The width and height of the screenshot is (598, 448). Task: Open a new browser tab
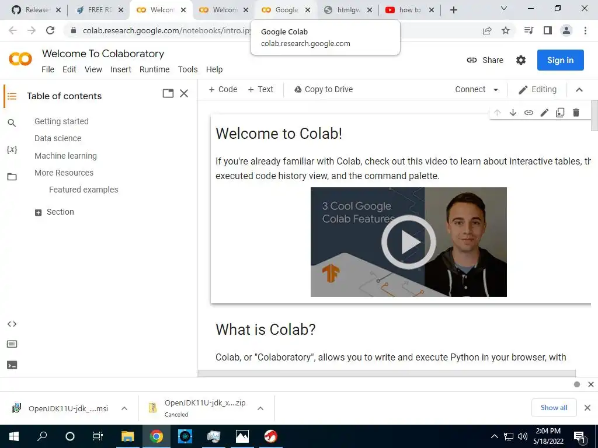click(x=453, y=10)
